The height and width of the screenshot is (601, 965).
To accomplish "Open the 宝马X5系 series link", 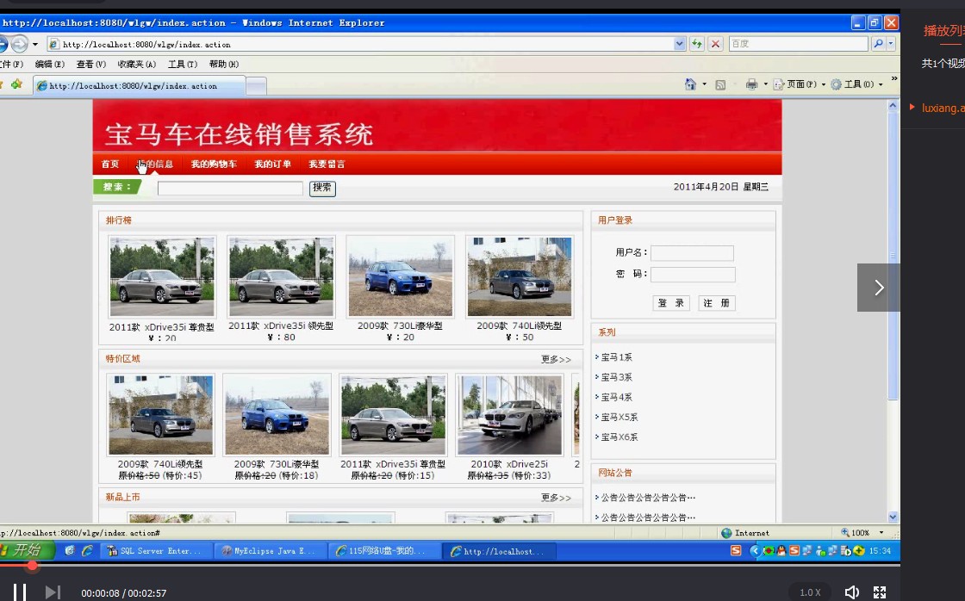I will (x=619, y=417).
